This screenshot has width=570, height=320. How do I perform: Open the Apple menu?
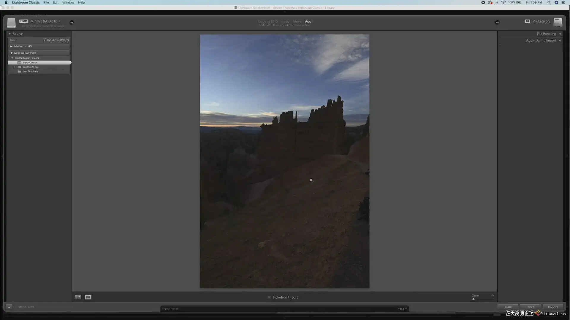(6, 2)
